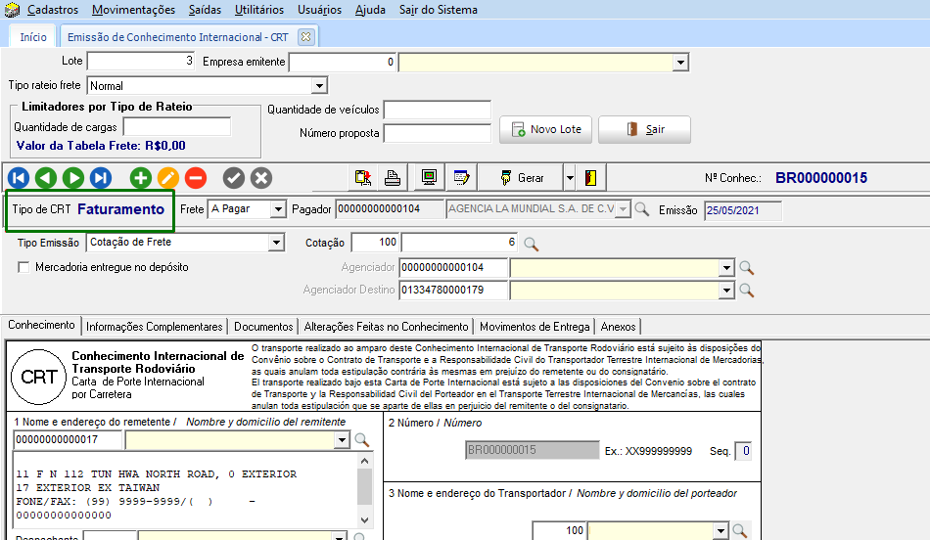The width and height of the screenshot is (930, 540).
Task: Open Frete A Pagar dropdown
Action: 278,209
